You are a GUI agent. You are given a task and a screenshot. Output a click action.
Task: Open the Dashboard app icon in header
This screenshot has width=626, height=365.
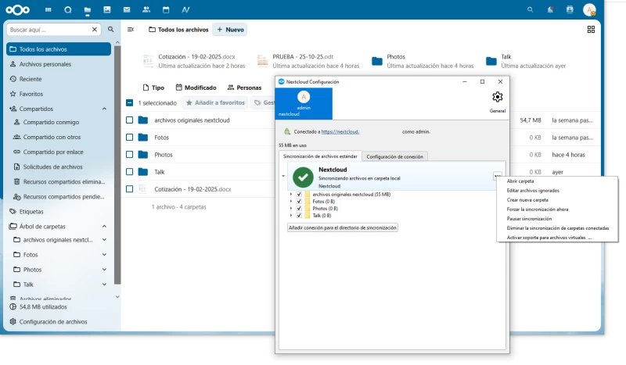click(49, 9)
